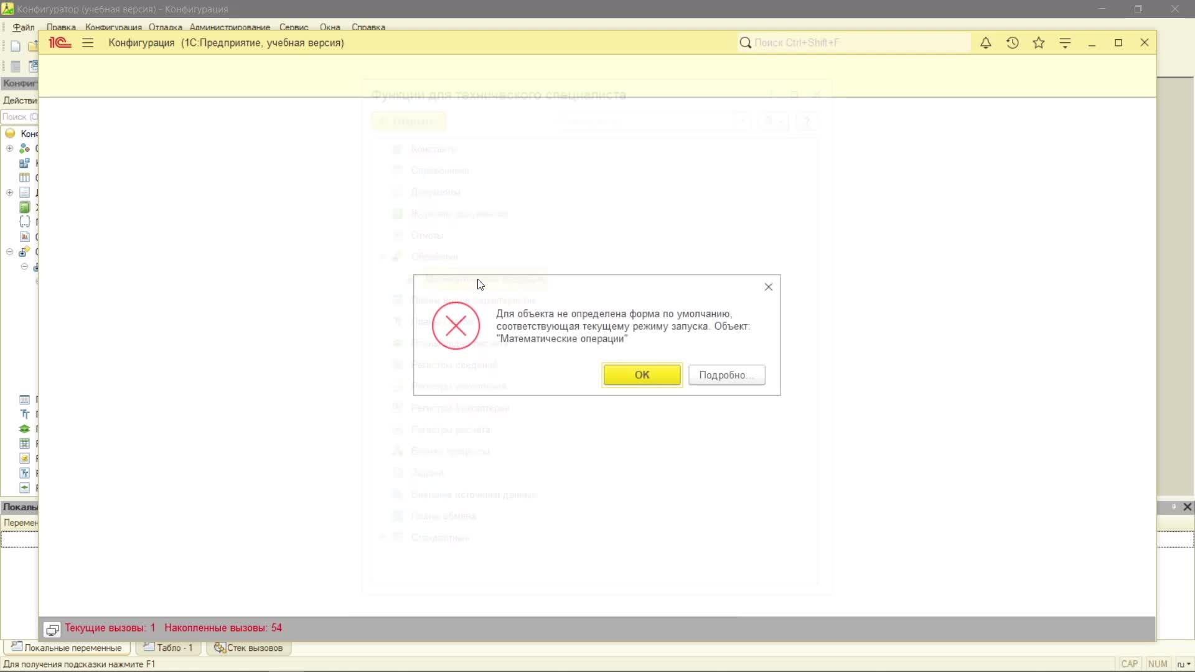Open Правка menu in Configurator

[x=61, y=27]
